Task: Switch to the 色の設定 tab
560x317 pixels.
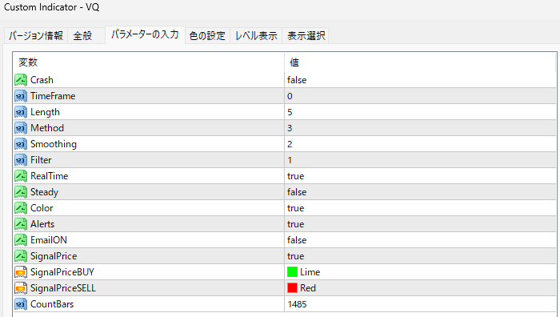Action: coord(207,36)
